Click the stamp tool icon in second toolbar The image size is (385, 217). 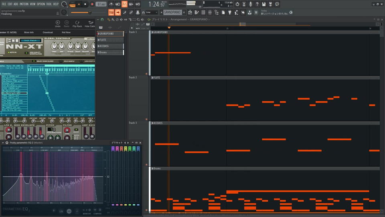tap(138, 12)
